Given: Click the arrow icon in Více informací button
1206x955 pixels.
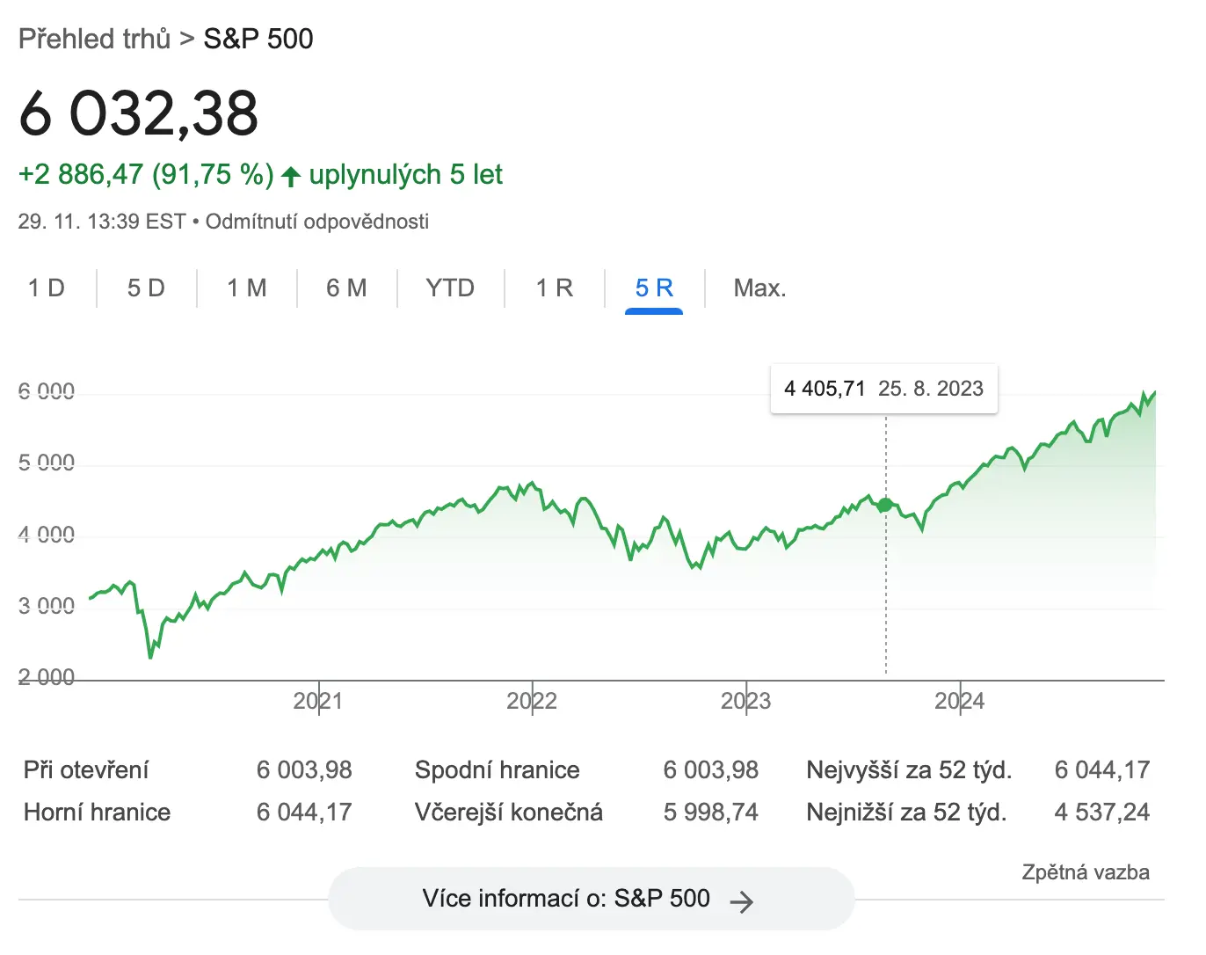Looking at the screenshot, I should tap(742, 900).
